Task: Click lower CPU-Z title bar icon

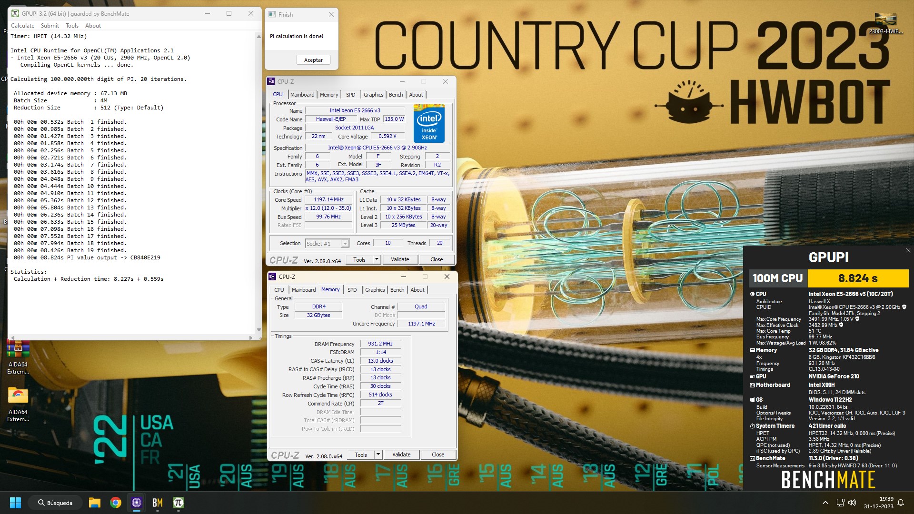Action: pyautogui.click(x=272, y=277)
